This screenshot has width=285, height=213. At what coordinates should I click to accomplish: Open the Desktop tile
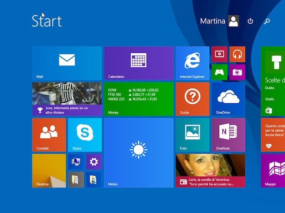[49, 171]
